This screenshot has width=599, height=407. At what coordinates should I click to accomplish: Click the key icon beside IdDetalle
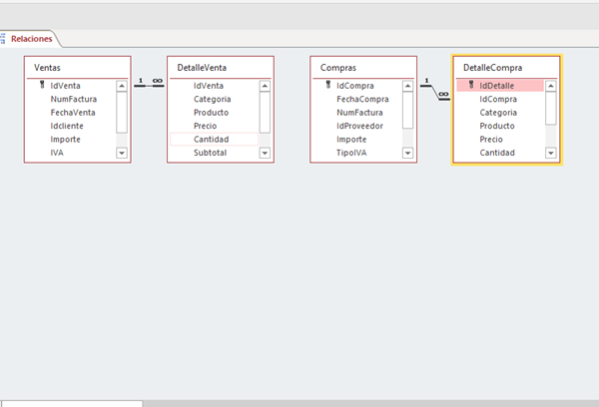click(470, 86)
